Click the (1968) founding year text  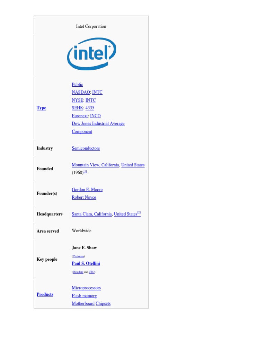click(78, 173)
